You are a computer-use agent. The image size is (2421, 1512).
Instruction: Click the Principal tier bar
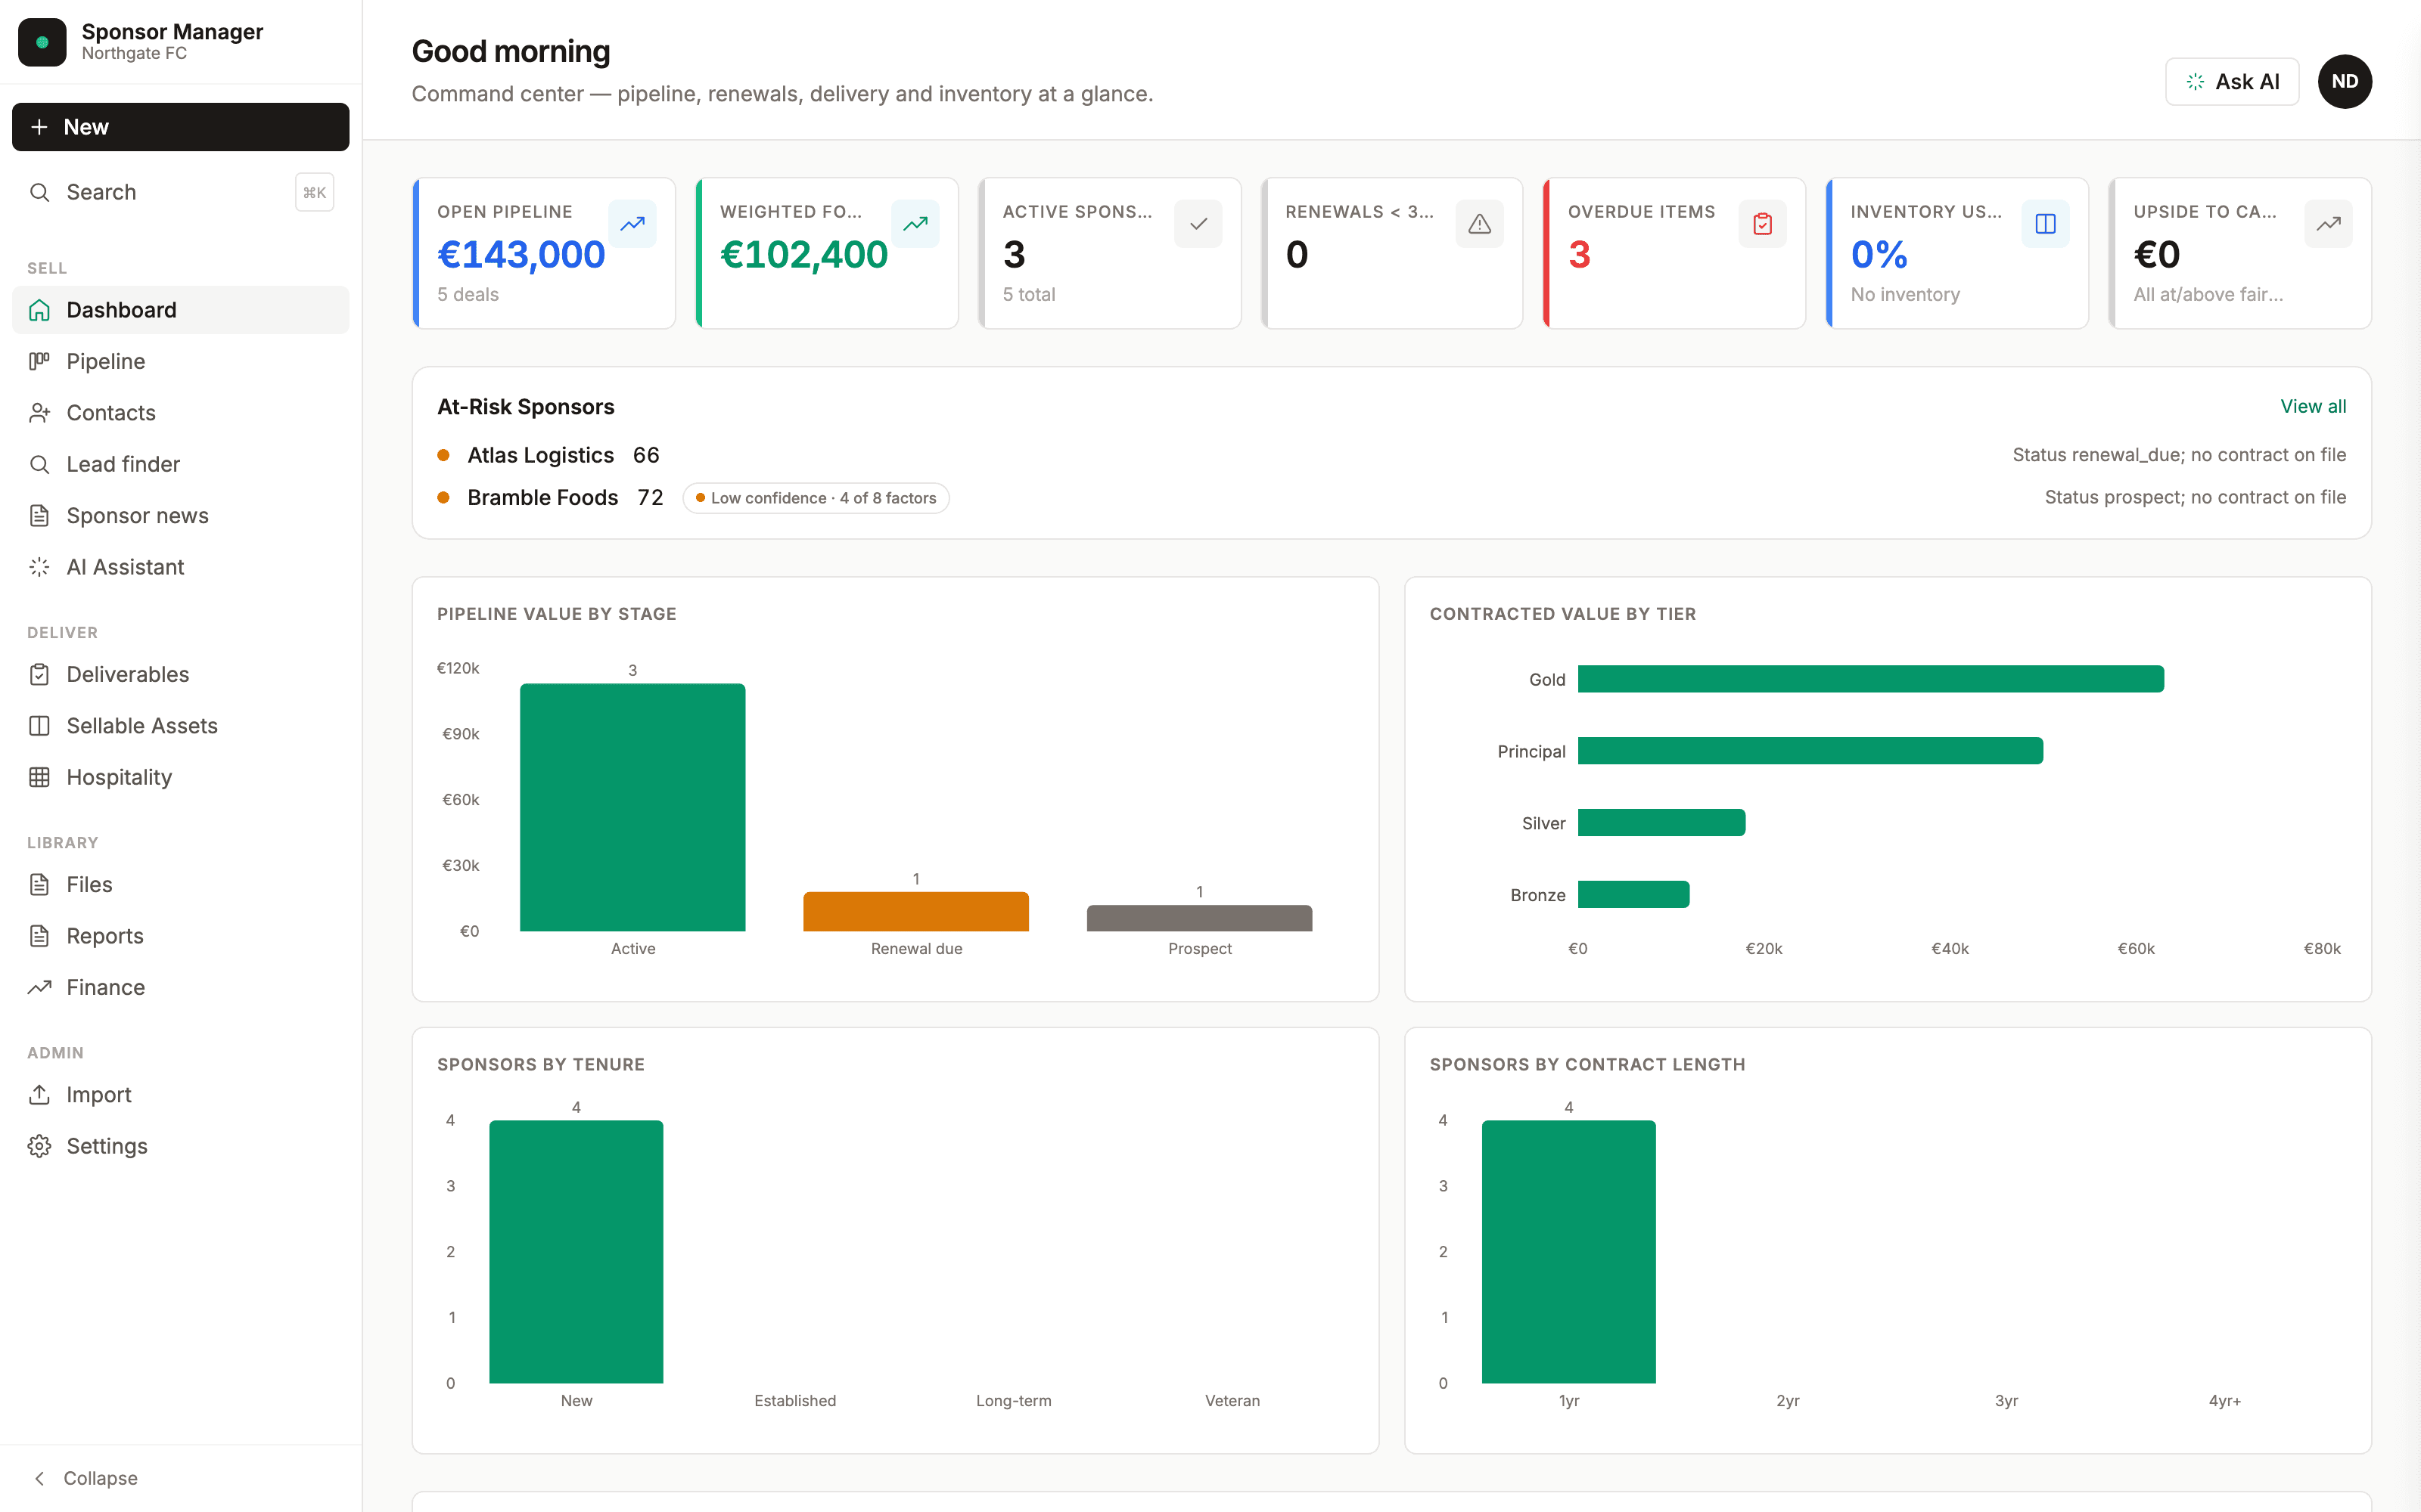(x=1810, y=751)
